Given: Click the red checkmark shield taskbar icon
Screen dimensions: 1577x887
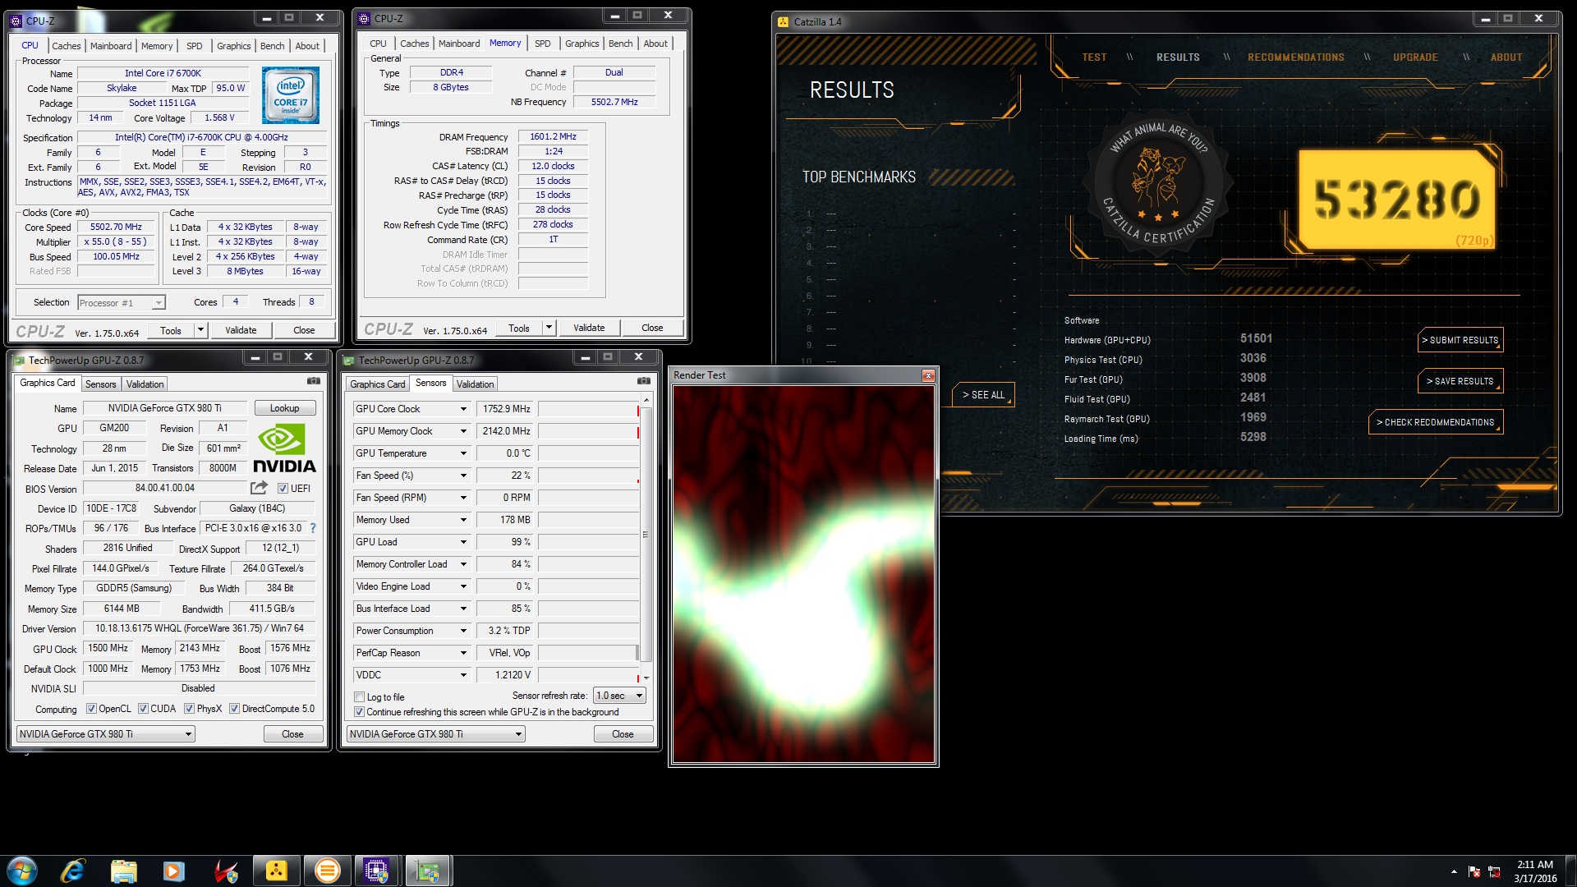Looking at the screenshot, I should [x=226, y=871].
